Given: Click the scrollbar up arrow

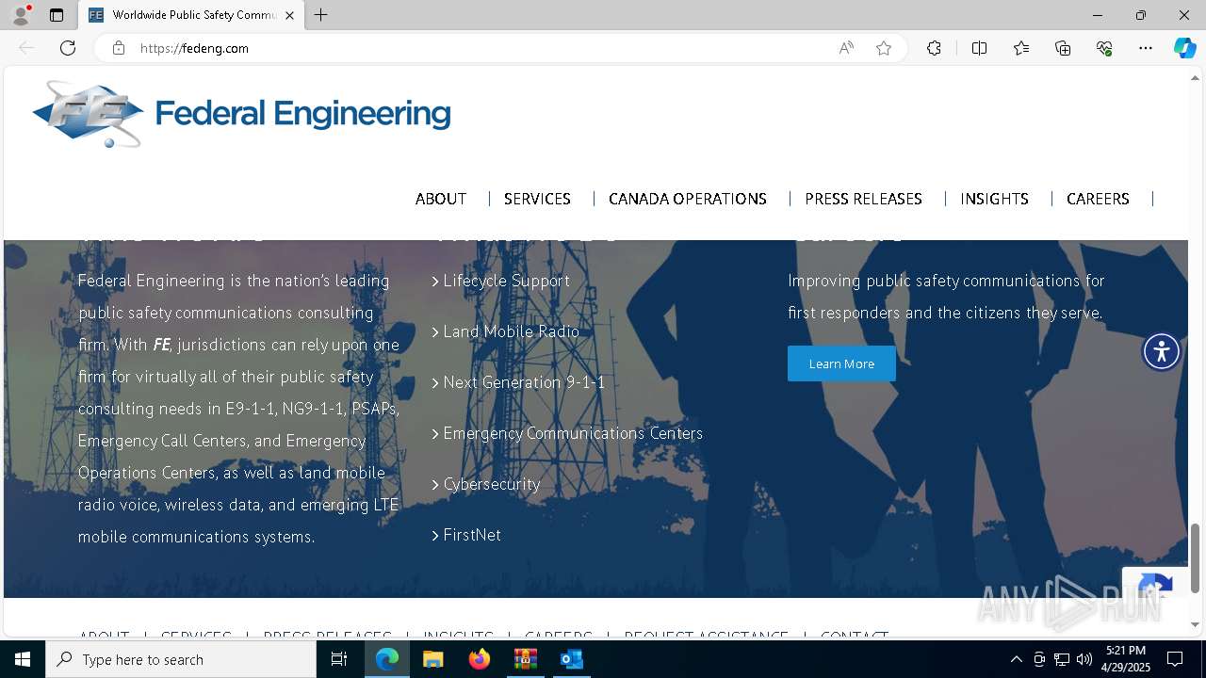Looking at the screenshot, I should pos(1195,77).
